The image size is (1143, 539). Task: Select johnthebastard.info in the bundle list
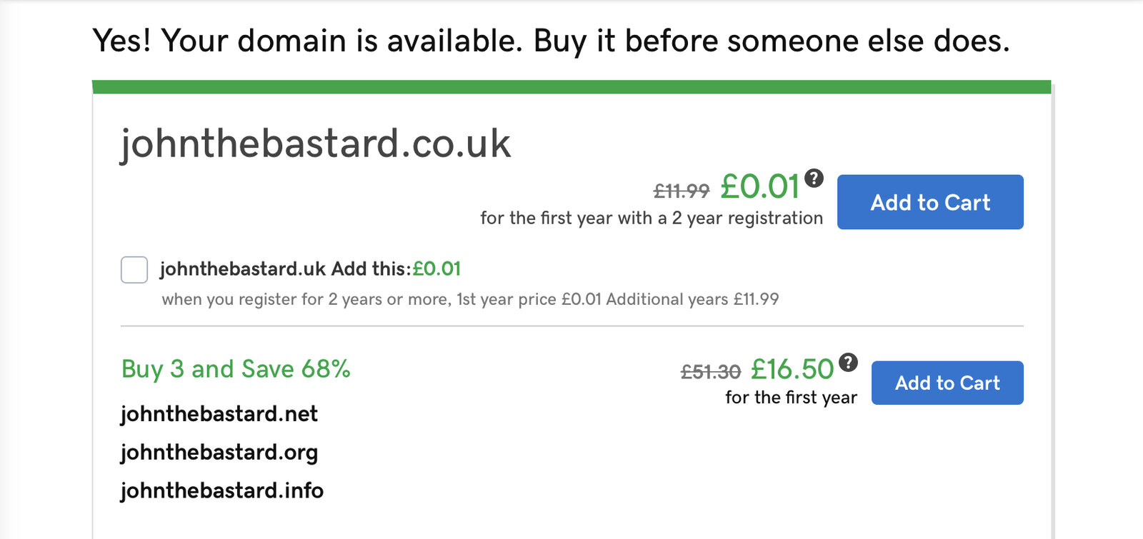pyautogui.click(x=222, y=491)
